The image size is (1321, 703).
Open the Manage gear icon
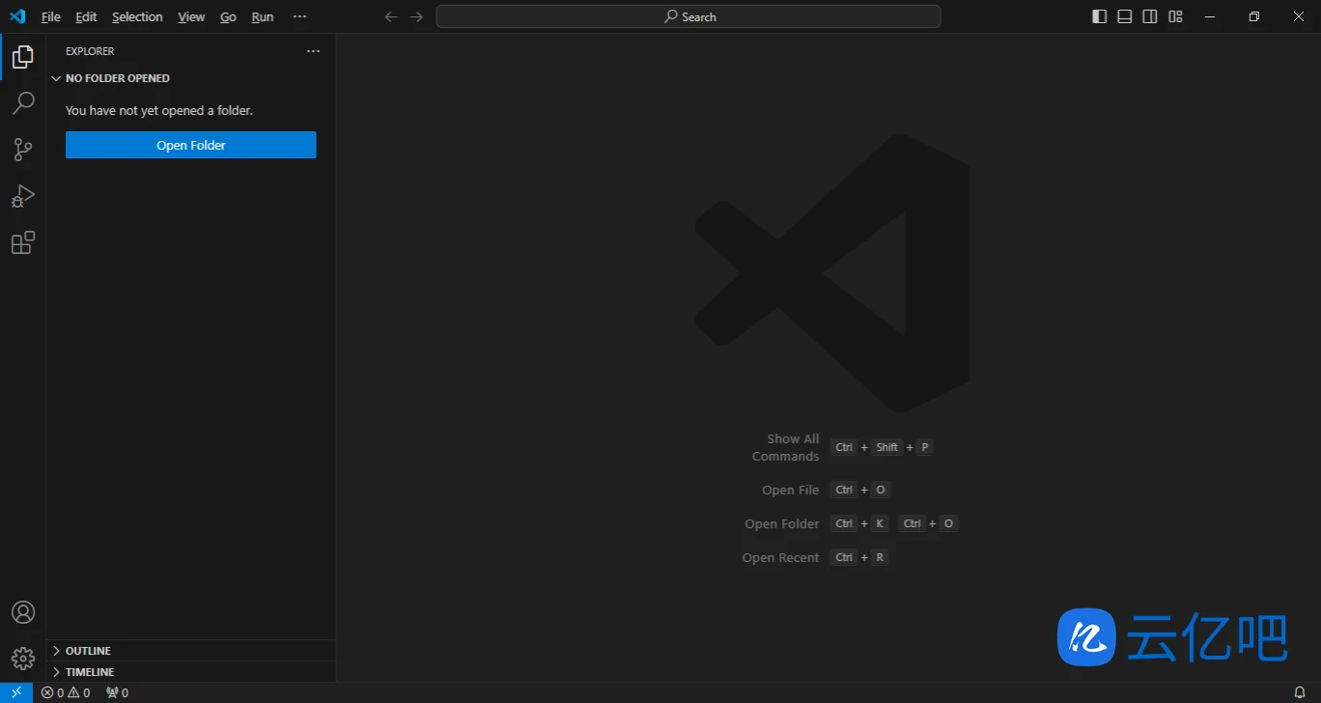(23, 659)
